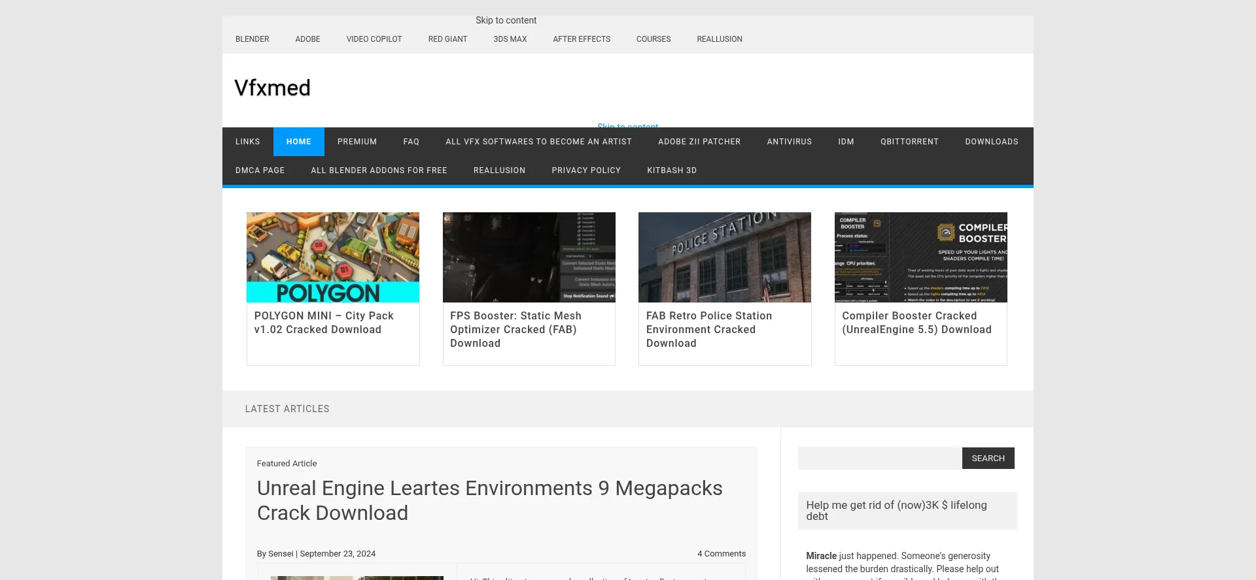Click the Police Station environment thumbnail

(x=724, y=257)
